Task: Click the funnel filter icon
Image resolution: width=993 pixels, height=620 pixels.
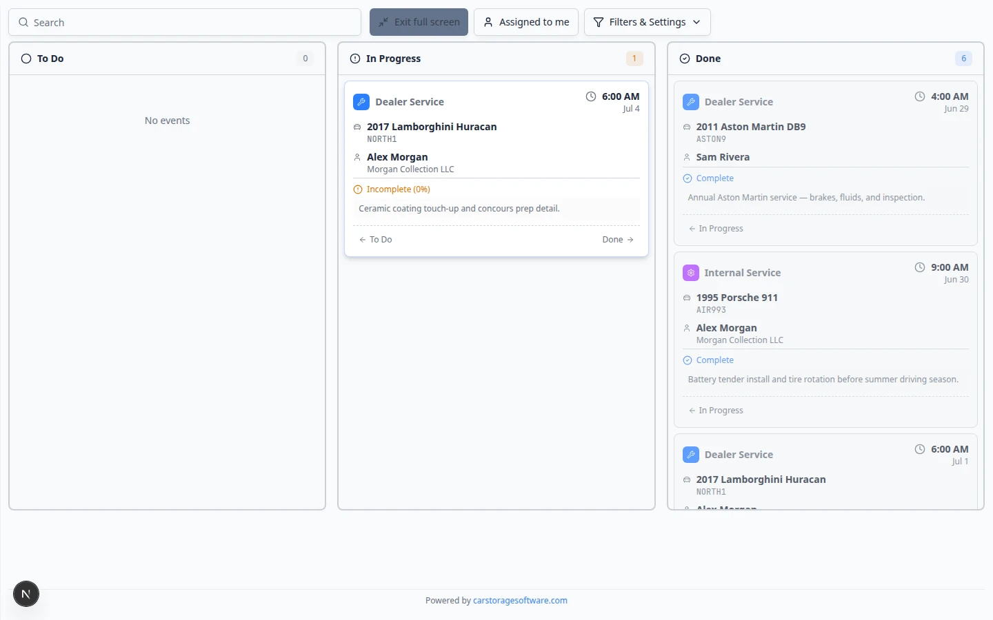Action: [x=598, y=22]
